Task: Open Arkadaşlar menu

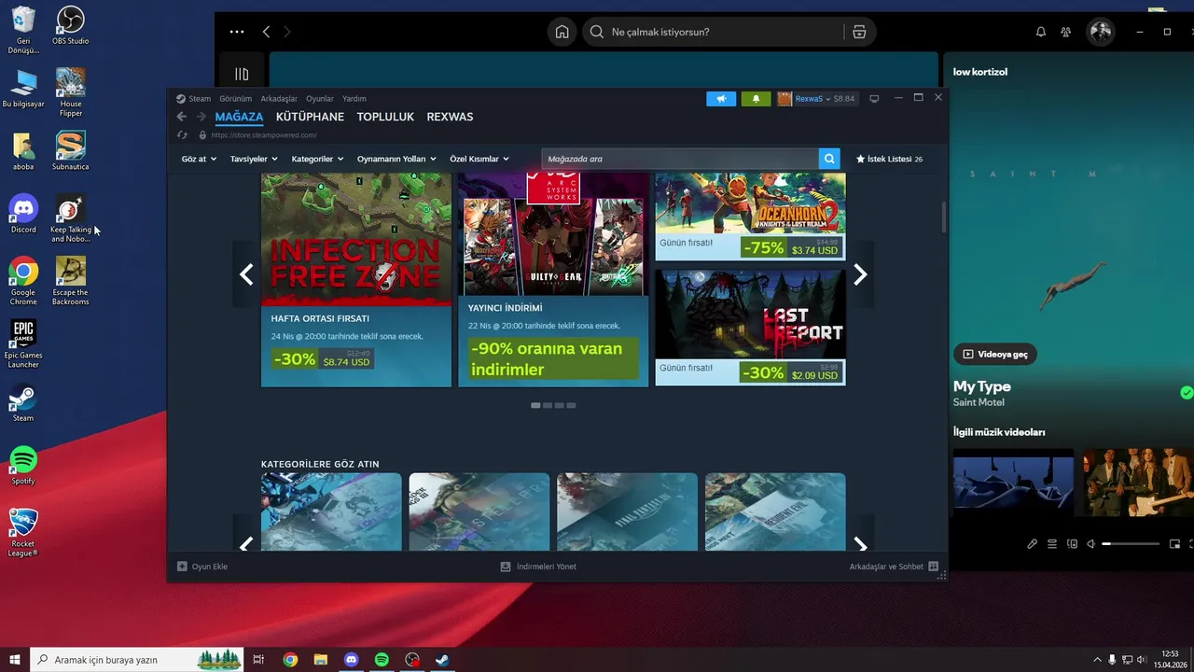Action: click(279, 99)
